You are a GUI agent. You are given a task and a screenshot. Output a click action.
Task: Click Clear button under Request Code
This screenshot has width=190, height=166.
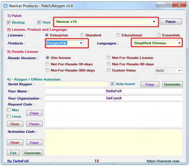(x=15, y=124)
